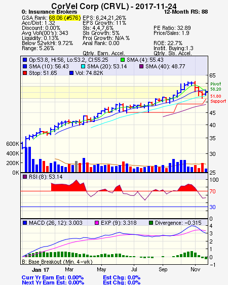Click 'Qtrly. Earn. Accel.' label

tap(104, 54)
